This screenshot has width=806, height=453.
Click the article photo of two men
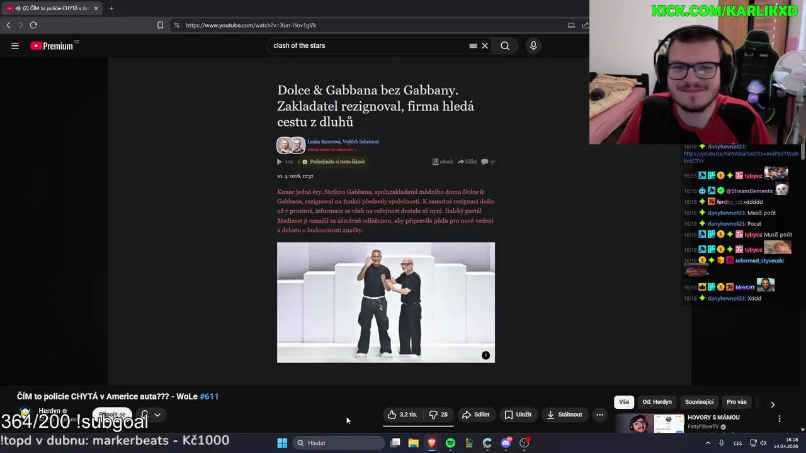(386, 303)
